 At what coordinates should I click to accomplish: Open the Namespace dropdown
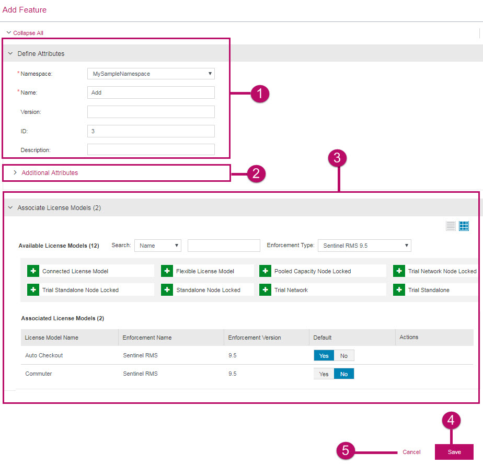151,74
